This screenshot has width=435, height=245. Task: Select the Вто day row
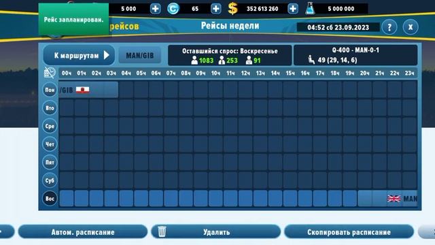(x=50, y=108)
